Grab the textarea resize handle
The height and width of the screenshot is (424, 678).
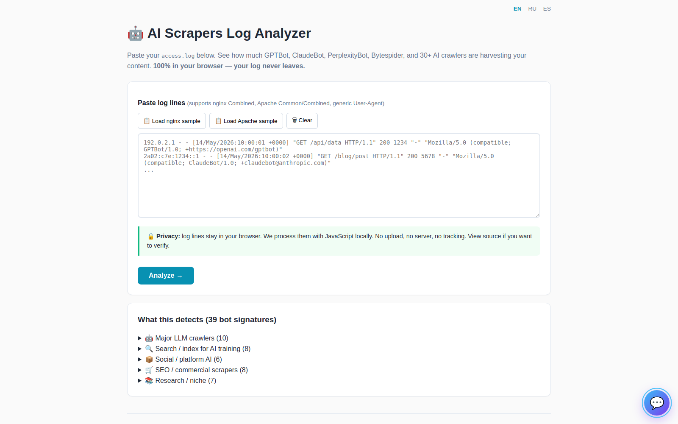(x=537, y=215)
